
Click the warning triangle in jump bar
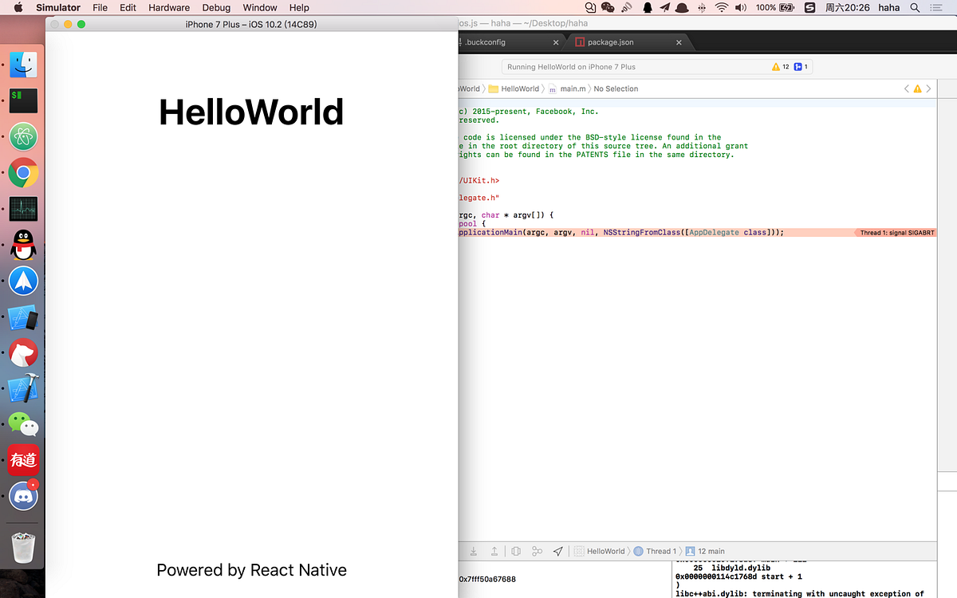click(x=917, y=89)
